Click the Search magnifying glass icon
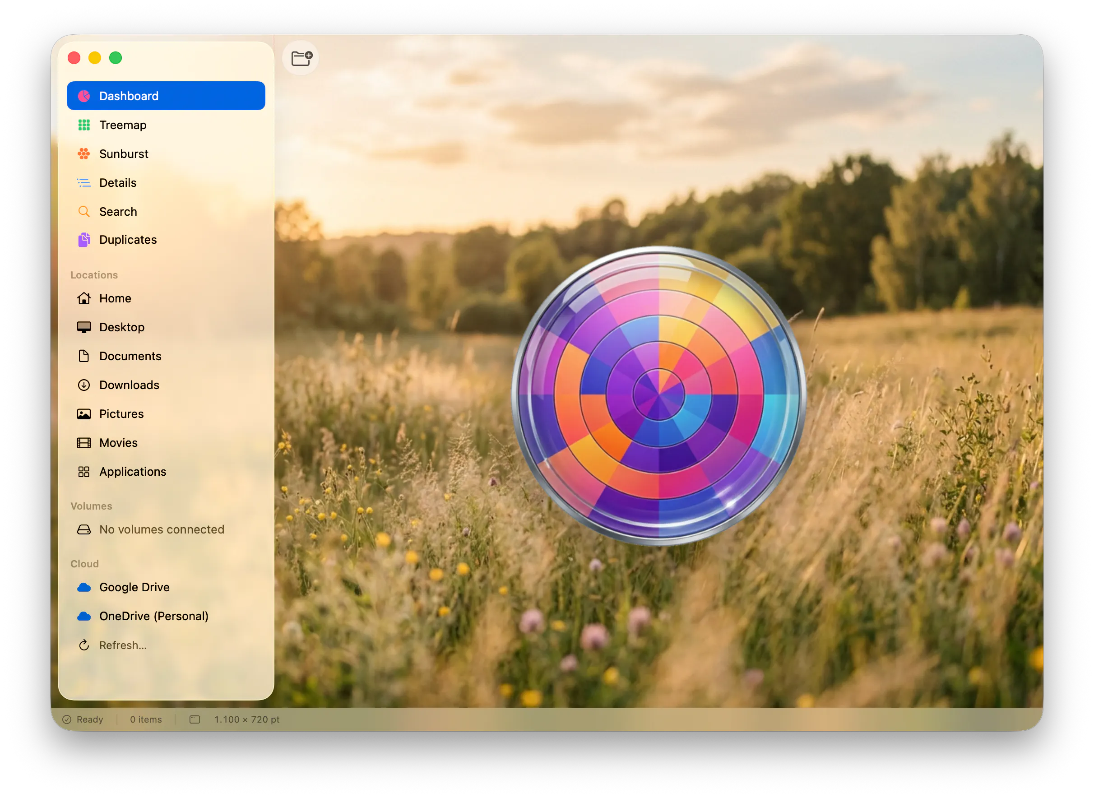 pyautogui.click(x=84, y=212)
